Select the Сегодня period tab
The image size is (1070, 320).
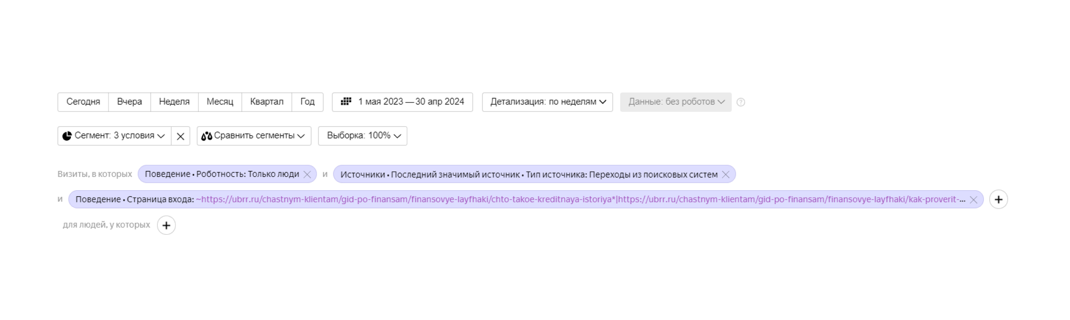tap(83, 102)
